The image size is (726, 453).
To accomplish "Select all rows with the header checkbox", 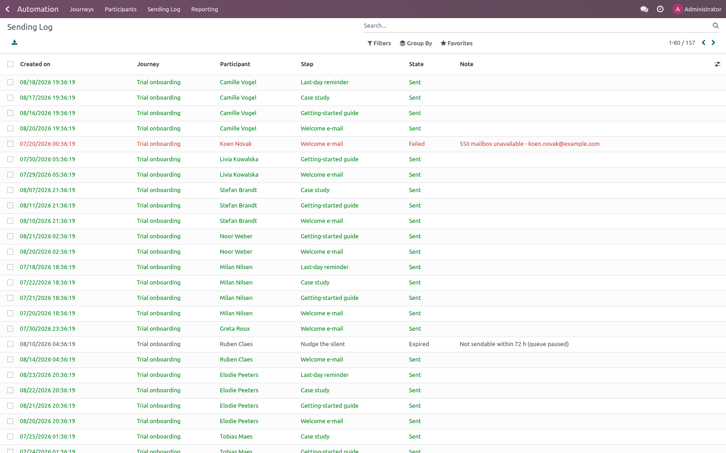I will point(10,64).
